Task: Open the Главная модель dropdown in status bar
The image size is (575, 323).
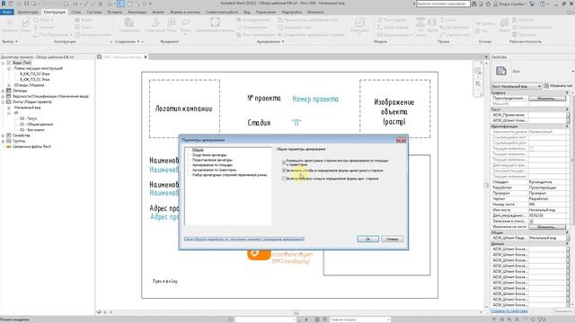Action: pos(359,319)
